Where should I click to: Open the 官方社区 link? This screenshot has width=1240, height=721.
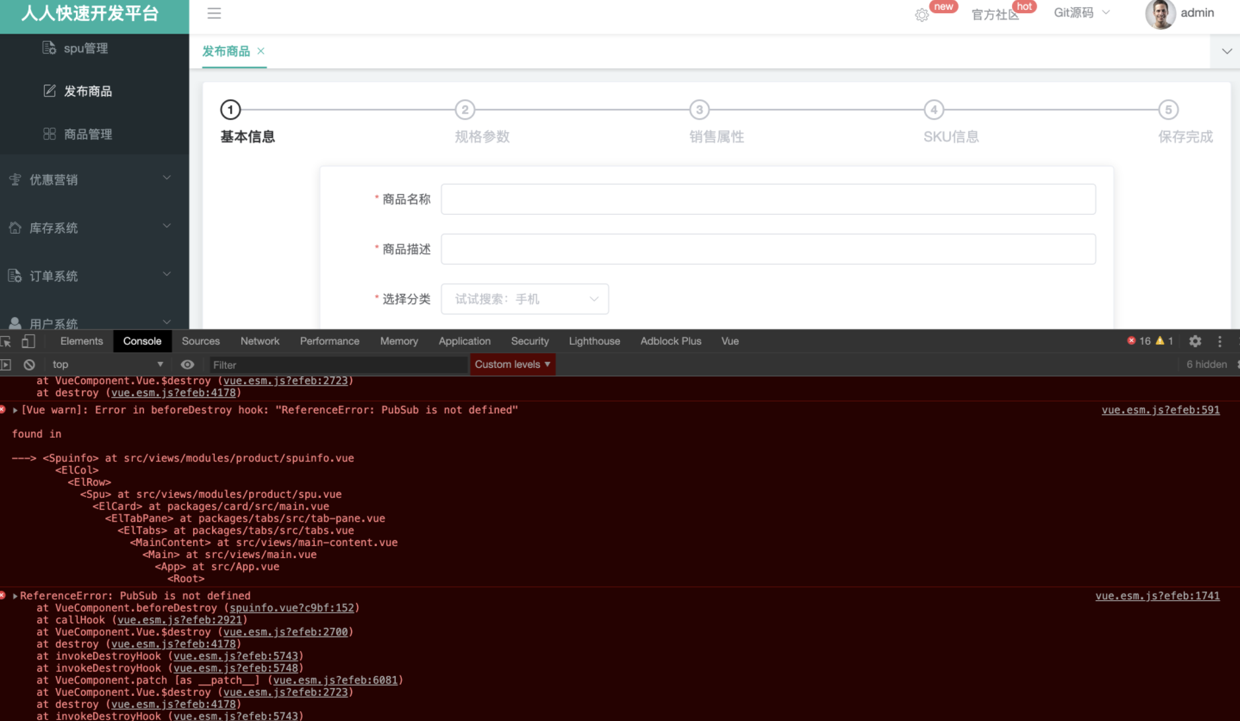coord(995,14)
